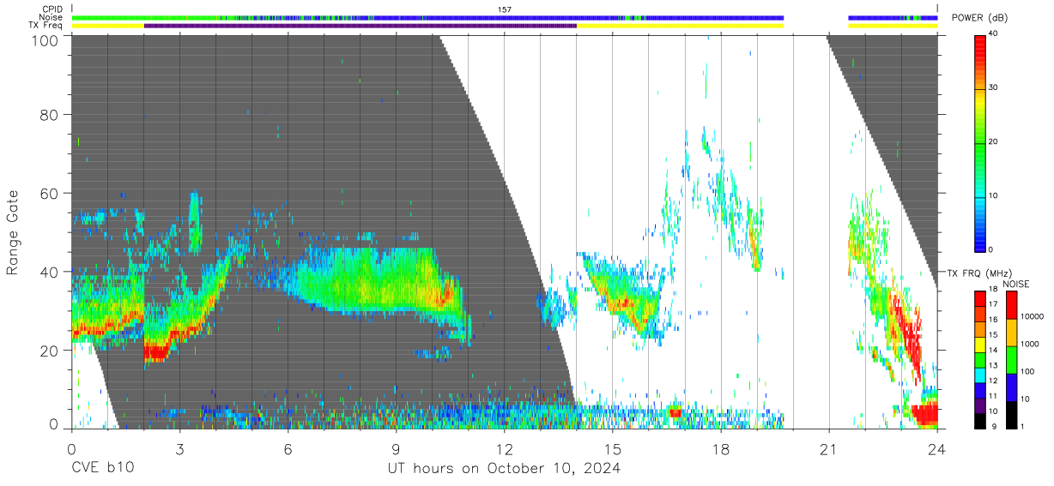
Task: Click '1' on the noise scale
Action: click(x=1023, y=426)
